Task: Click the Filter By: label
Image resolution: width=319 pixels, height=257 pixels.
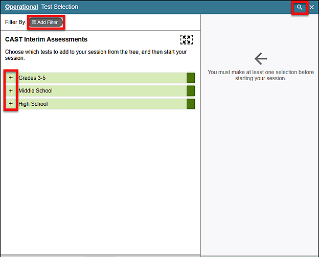Action: [16, 22]
